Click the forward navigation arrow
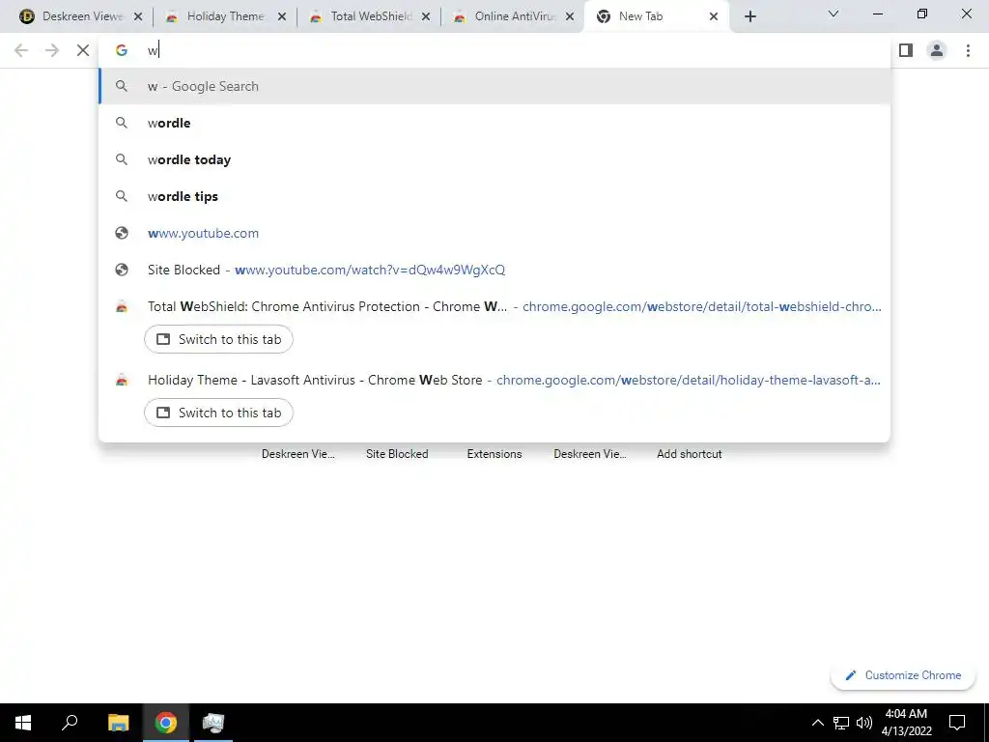This screenshot has height=742, width=989. [52, 50]
